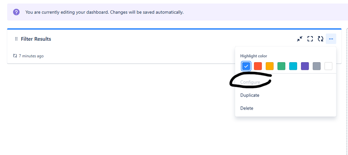Click the small refresh icon beside 7 minutes ago
348x155 pixels.
pyautogui.click(x=15, y=56)
